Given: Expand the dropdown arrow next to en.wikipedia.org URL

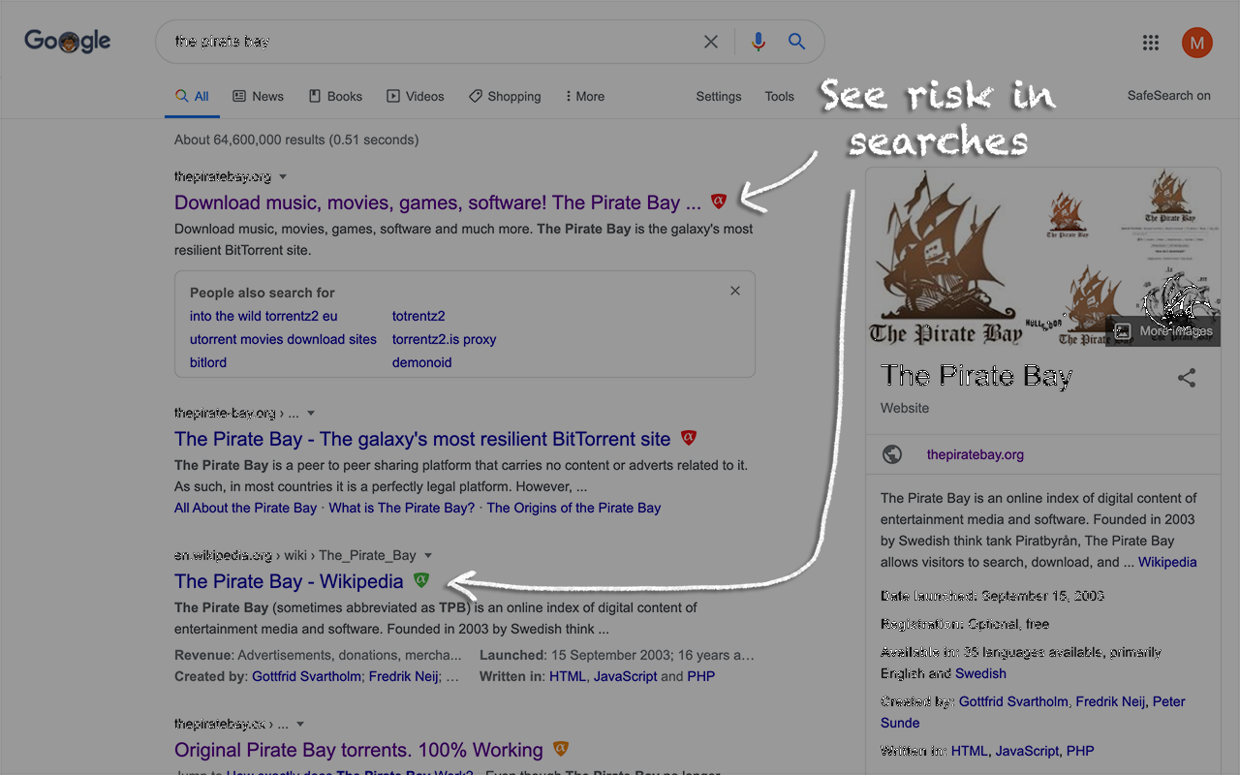Looking at the screenshot, I should pyautogui.click(x=428, y=556).
